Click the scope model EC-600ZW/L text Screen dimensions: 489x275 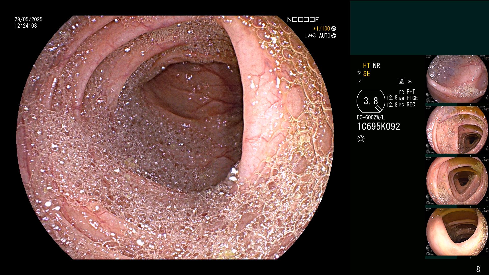coord(371,117)
